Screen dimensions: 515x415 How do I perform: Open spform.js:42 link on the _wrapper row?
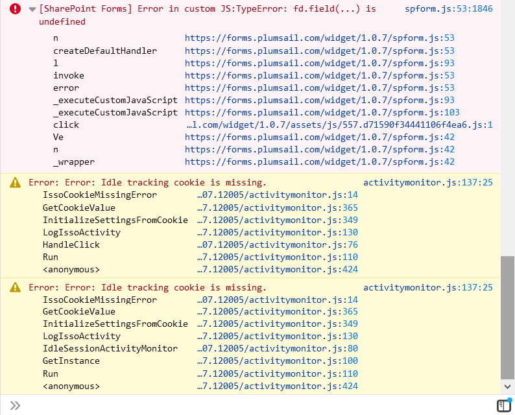coord(319,161)
